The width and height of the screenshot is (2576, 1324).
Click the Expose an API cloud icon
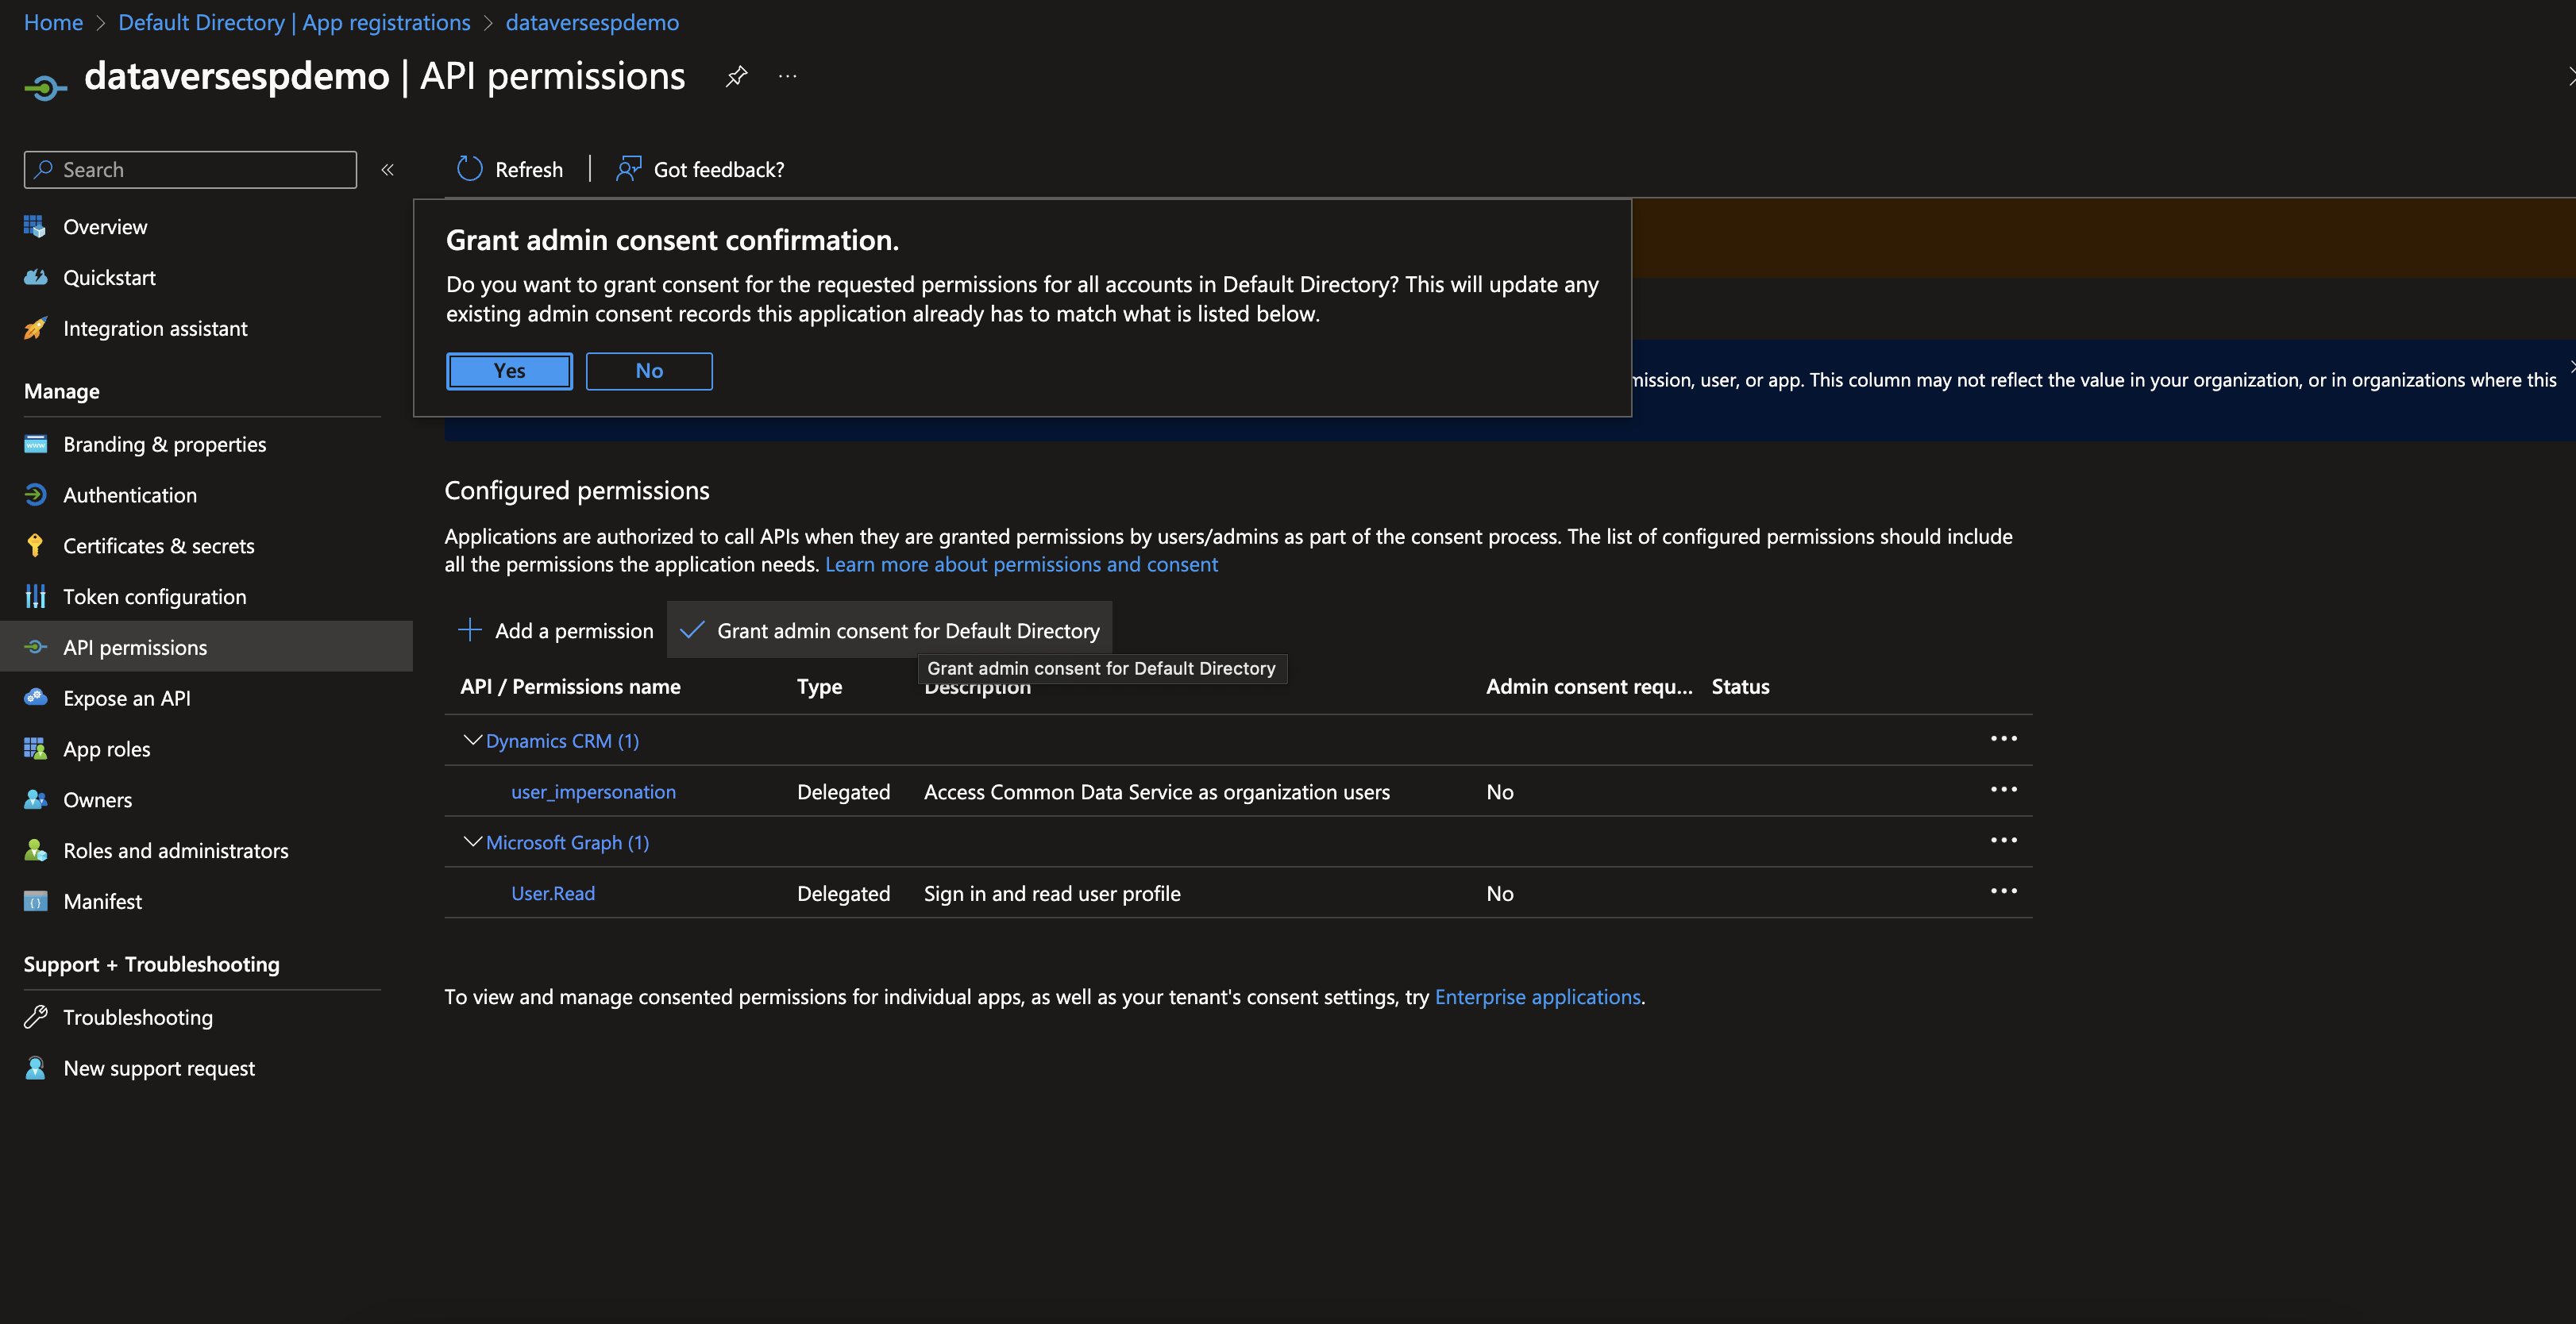(35, 698)
